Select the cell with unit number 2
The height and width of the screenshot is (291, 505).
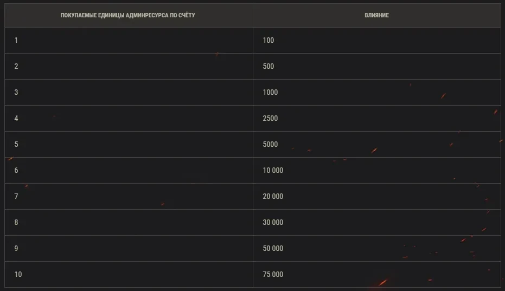(16, 66)
